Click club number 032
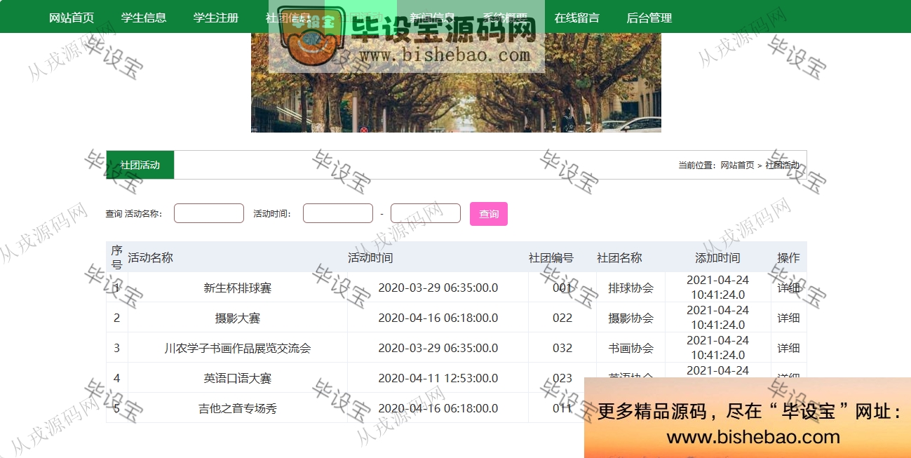This screenshot has height=458, width=911. (562, 348)
